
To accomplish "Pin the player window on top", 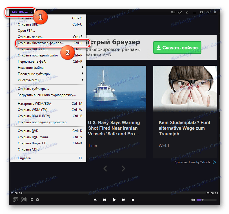I will coord(180,12).
